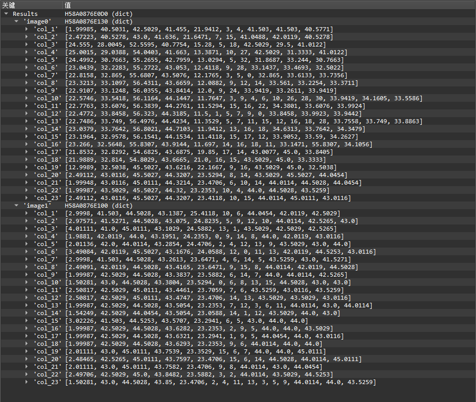Select 'col_11' label under image1
Screen dimensions: 476x402
[48, 290]
